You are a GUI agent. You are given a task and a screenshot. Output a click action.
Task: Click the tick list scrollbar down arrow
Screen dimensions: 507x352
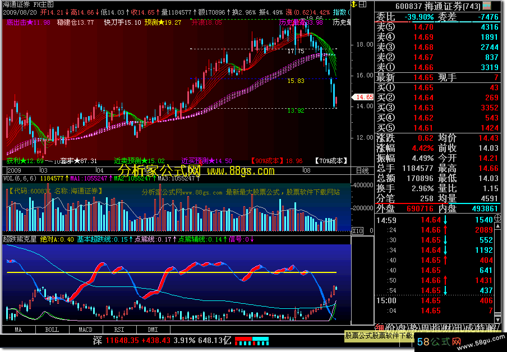497,320
